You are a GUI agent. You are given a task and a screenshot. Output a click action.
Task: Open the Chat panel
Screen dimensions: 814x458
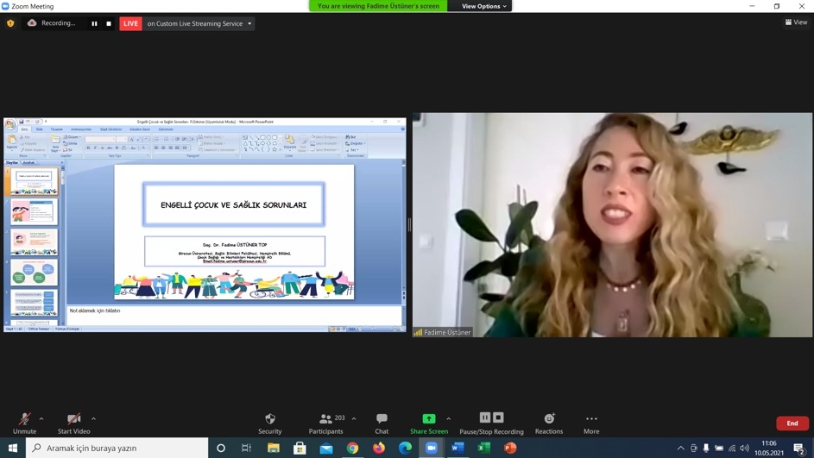(x=382, y=419)
